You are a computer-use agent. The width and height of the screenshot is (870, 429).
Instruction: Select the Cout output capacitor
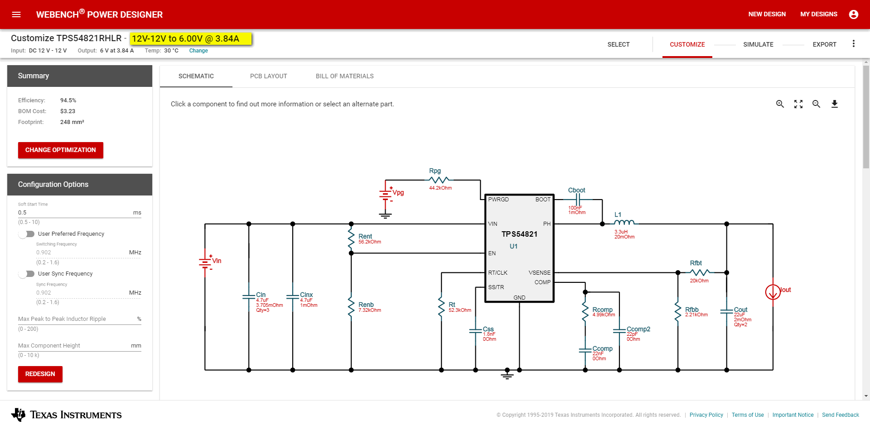(x=727, y=312)
